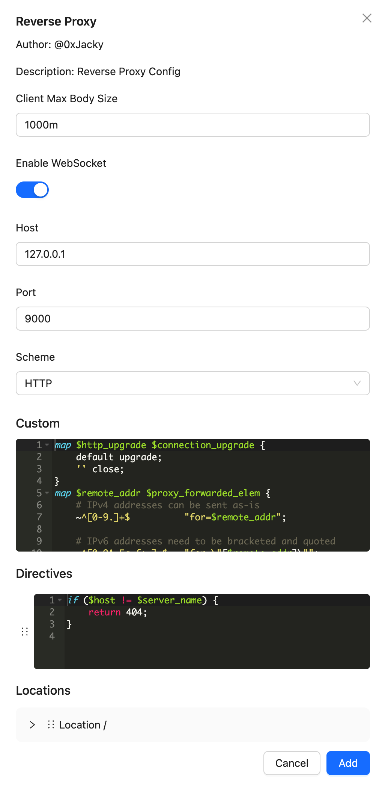Expand the Location / section chevron
This screenshot has height=786, width=385.
tap(32, 725)
